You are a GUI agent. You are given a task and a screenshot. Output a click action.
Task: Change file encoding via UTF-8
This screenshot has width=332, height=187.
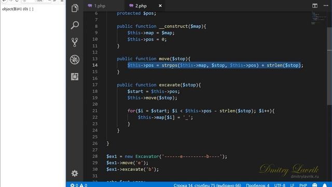click(280, 185)
